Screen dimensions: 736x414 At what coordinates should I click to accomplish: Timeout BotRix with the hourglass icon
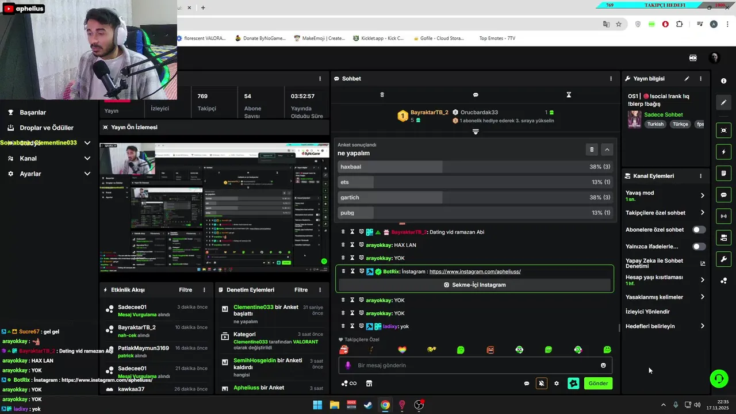(352, 271)
